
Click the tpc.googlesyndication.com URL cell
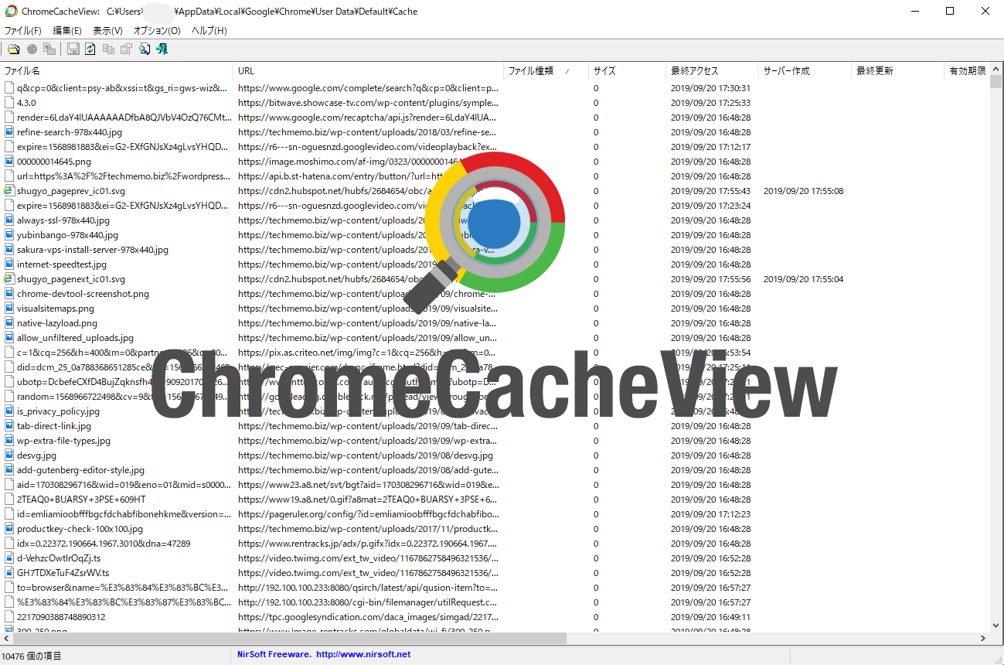[368, 617]
